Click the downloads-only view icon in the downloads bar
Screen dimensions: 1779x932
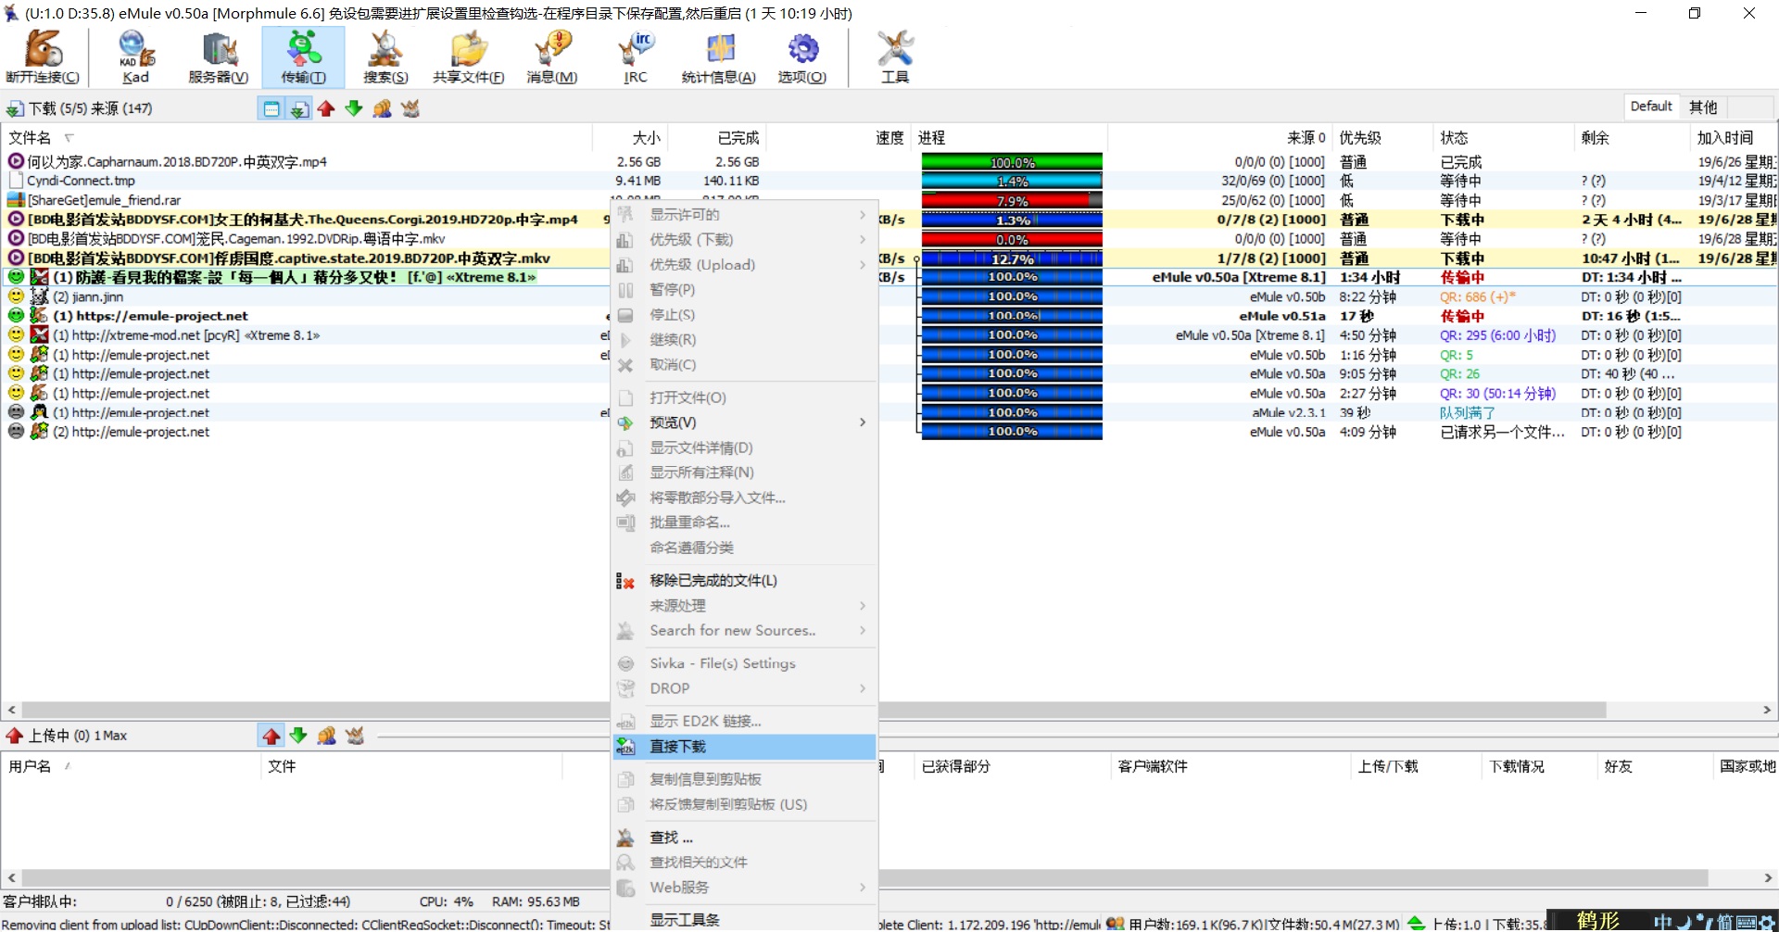[299, 109]
